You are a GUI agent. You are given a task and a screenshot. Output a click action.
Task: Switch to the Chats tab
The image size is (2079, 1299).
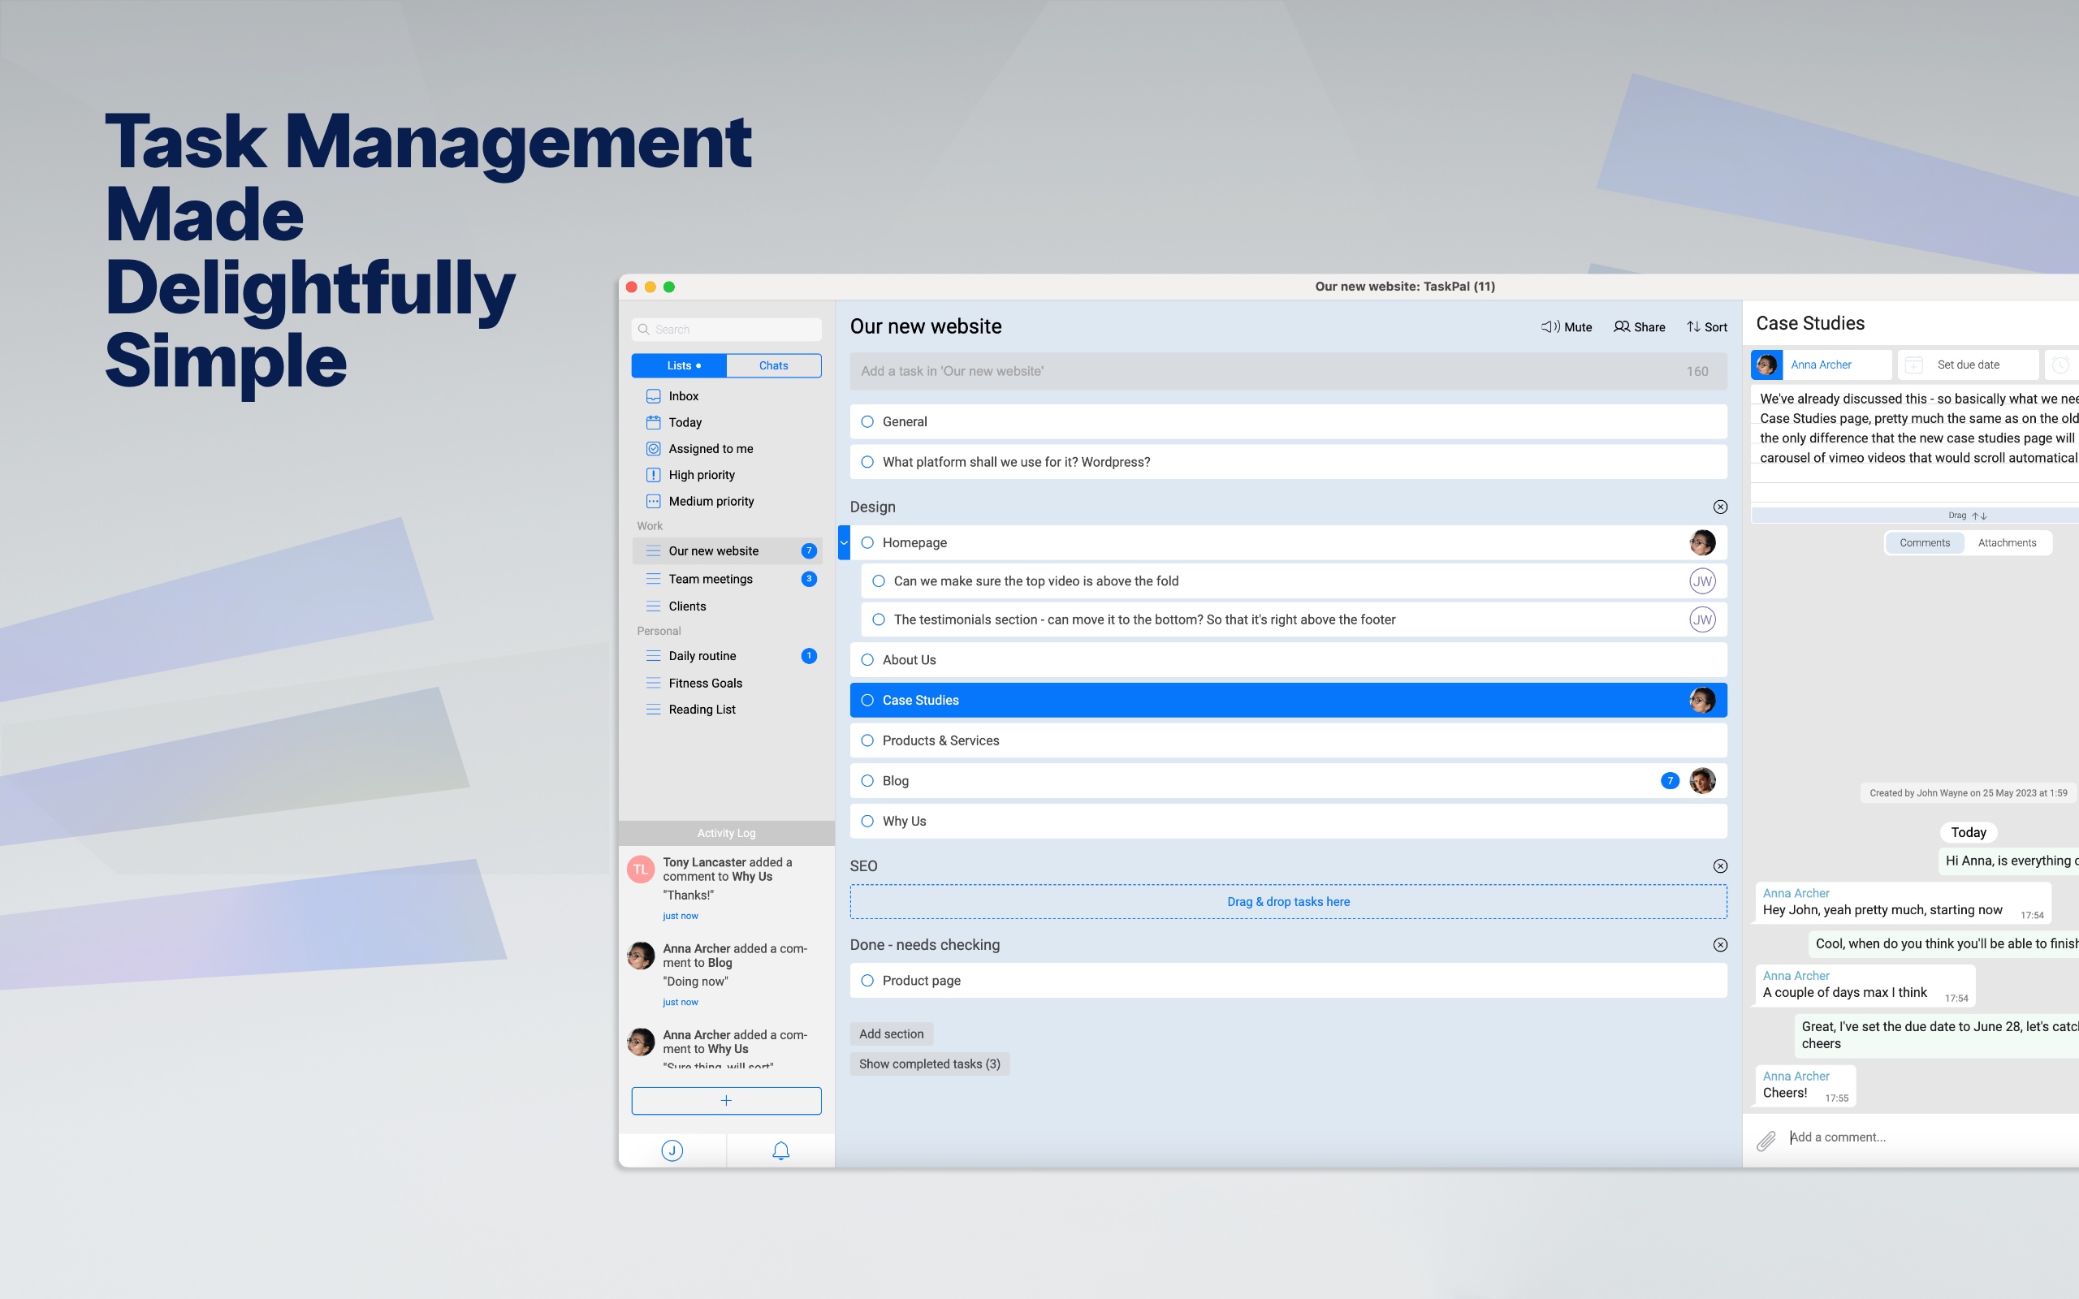click(773, 365)
